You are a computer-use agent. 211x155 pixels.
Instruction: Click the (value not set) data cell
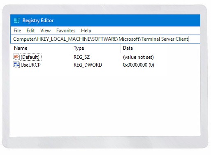coord(138,57)
